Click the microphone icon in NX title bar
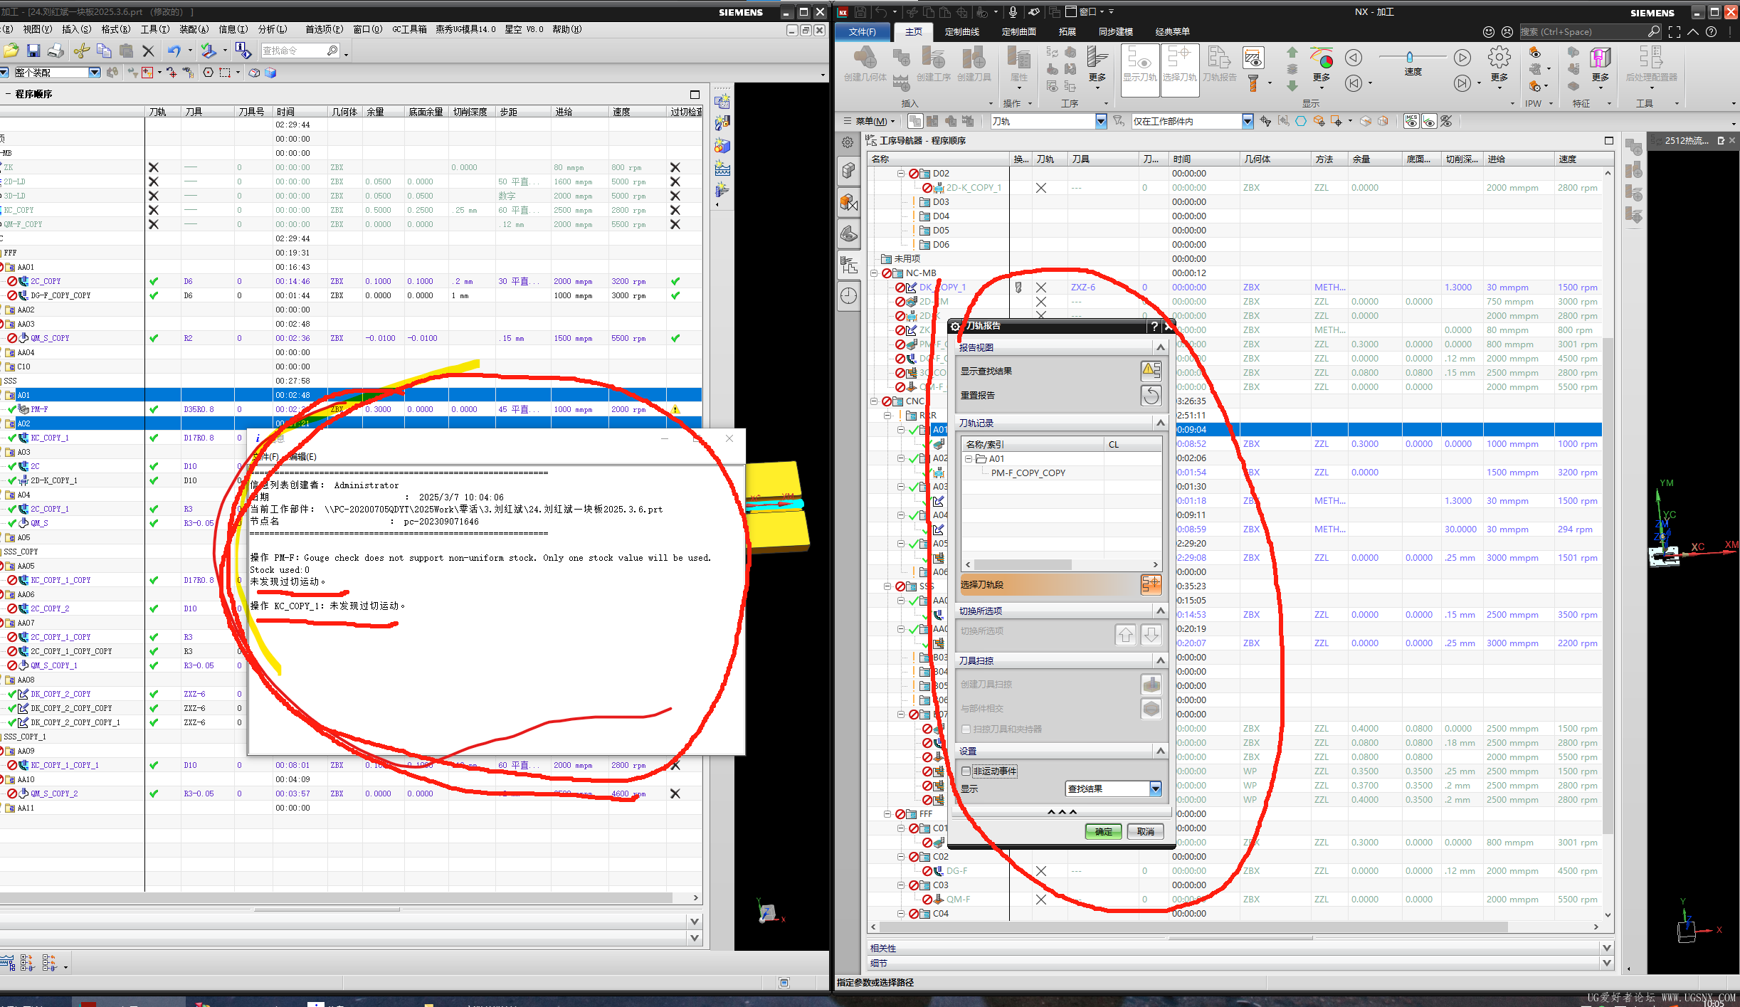Image resolution: width=1740 pixels, height=1007 pixels. (1013, 11)
